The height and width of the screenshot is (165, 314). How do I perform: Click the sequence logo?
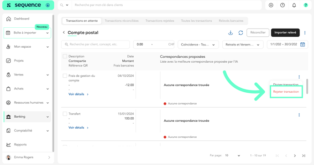tap(24, 5)
